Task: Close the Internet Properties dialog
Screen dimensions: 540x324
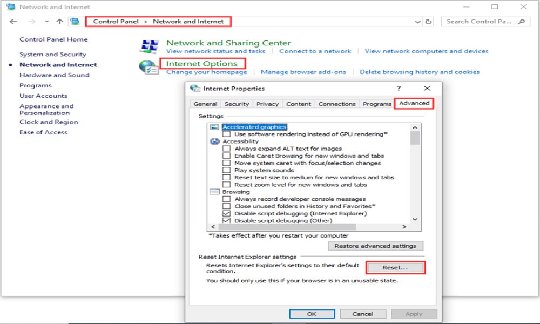Action: pyautogui.click(x=427, y=88)
